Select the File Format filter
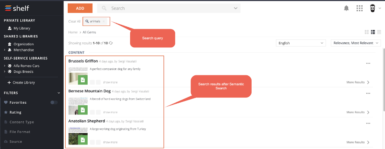The width and height of the screenshot is (385, 149). (20, 132)
